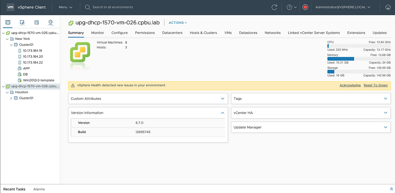Open the Menu dropdown in the top bar
The height and width of the screenshot is (193, 395).
point(65,7)
